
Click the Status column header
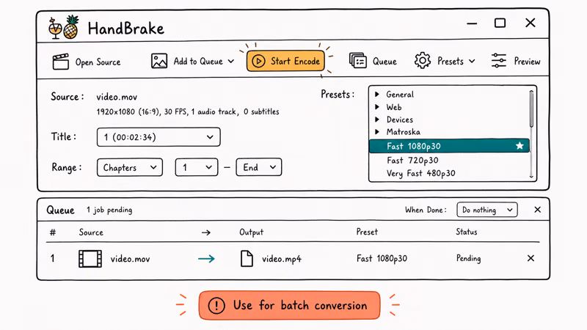pyautogui.click(x=467, y=232)
